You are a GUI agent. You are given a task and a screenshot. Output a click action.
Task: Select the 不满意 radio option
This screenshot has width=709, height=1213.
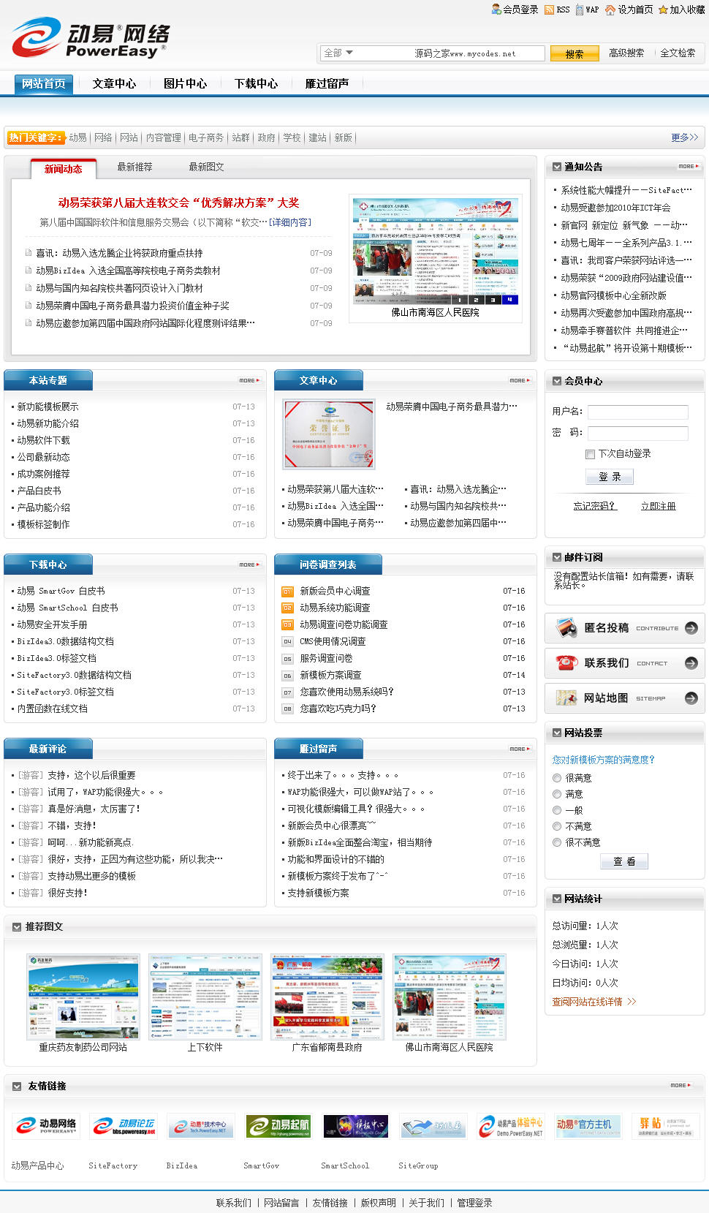(x=557, y=826)
